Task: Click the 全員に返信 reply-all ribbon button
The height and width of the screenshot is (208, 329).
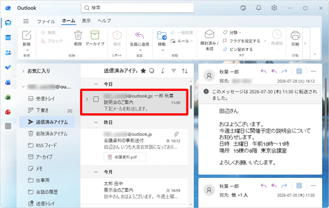Action: pyautogui.click(x=139, y=38)
